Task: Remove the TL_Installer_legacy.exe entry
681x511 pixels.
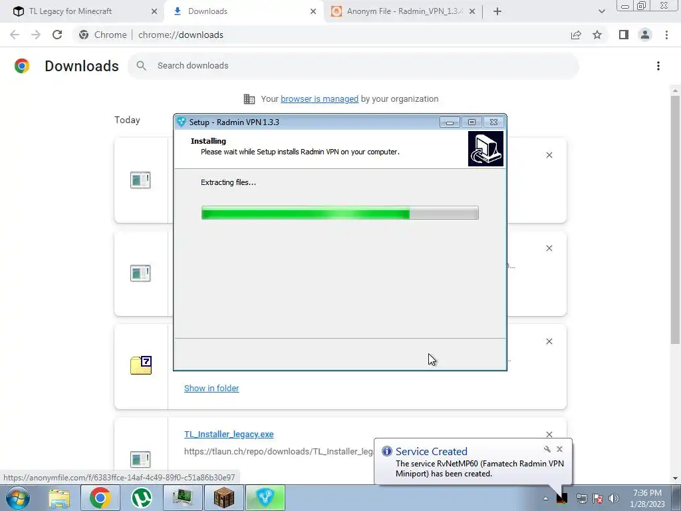Action: [549, 434]
